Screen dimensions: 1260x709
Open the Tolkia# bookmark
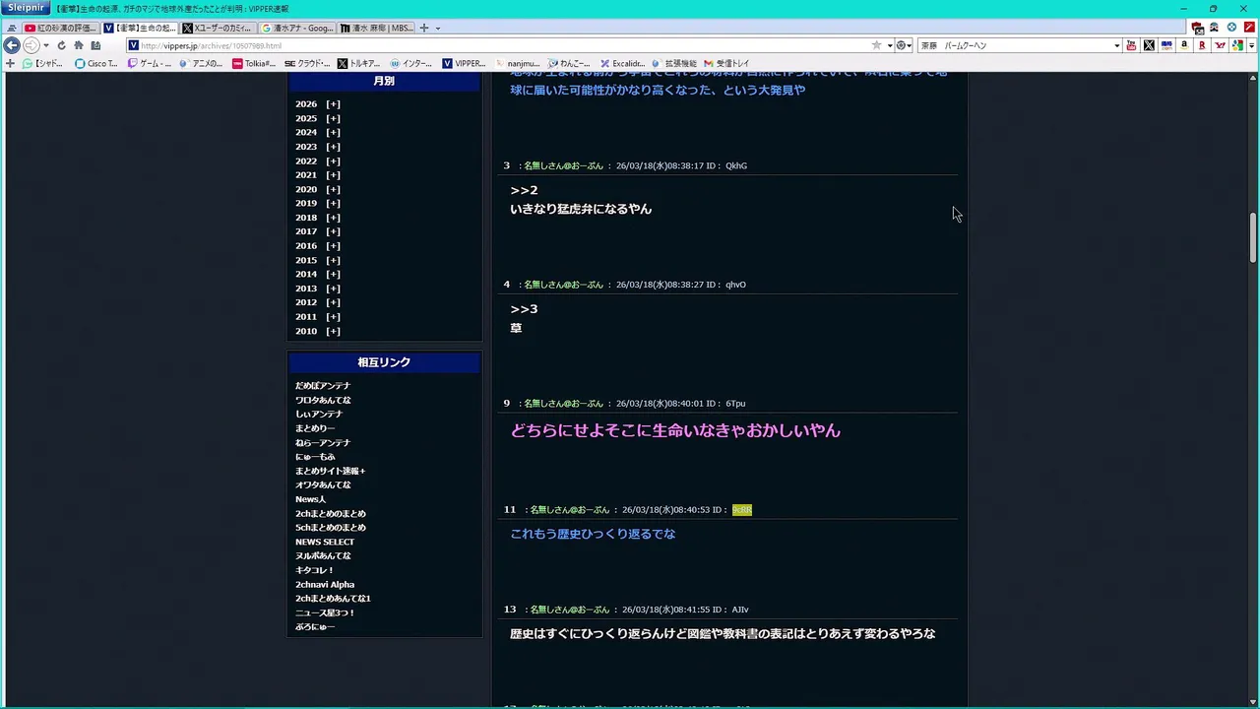coord(254,64)
